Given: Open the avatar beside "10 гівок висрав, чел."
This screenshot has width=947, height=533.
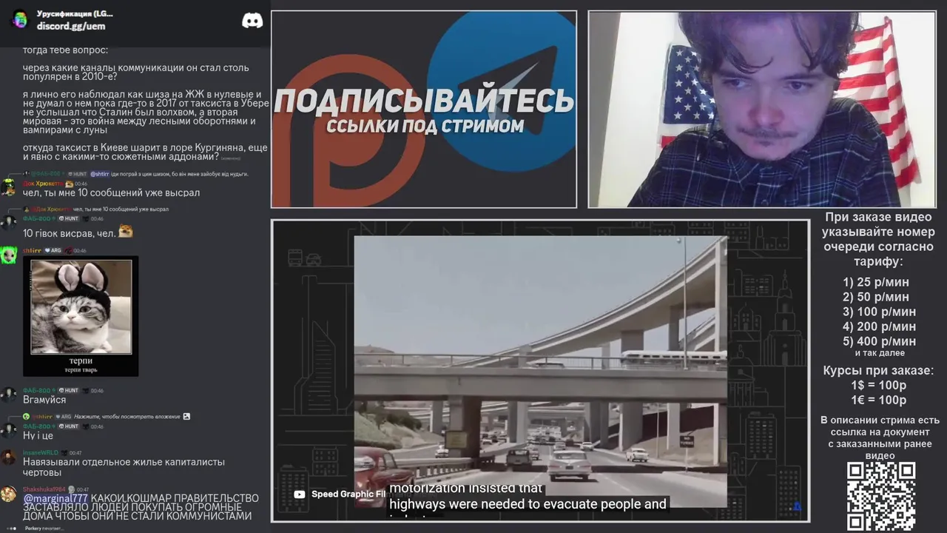Looking at the screenshot, I should pos(8,223).
